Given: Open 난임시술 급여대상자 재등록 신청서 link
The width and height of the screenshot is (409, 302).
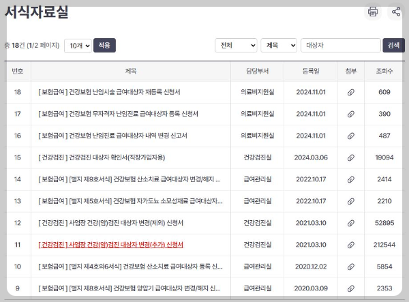Looking at the screenshot, I should click(109, 92).
